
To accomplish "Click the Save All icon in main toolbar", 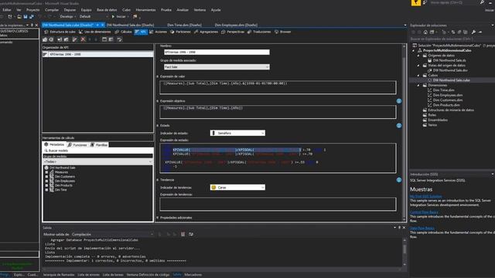I will click(32, 16).
